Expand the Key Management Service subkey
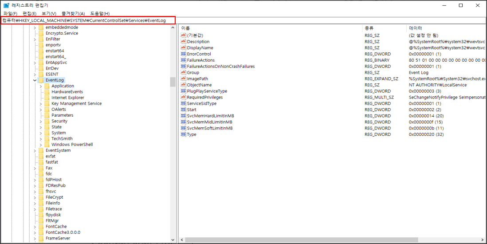This screenshot has height=244, width=487. click(41, 103)
